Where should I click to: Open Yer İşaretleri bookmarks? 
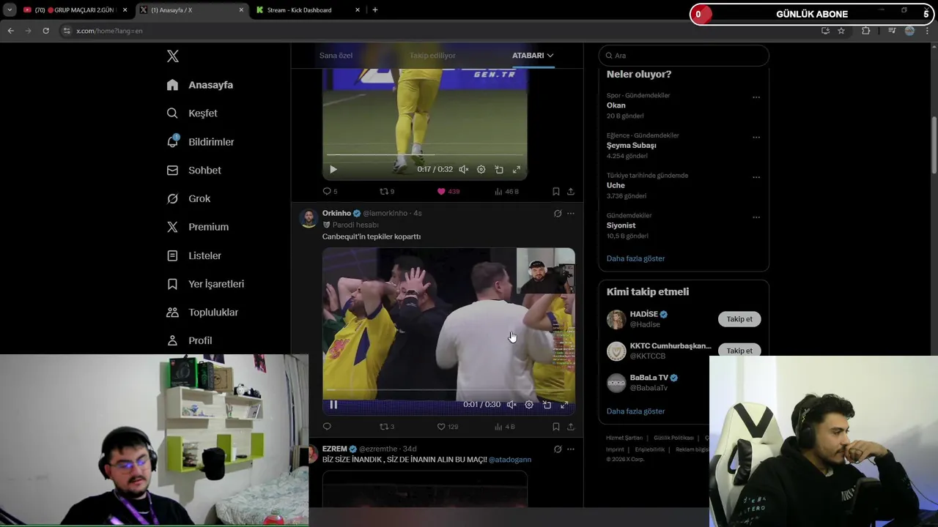205,284
